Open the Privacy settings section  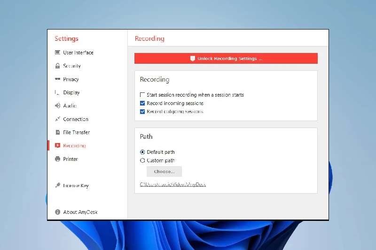click(71, 79)
